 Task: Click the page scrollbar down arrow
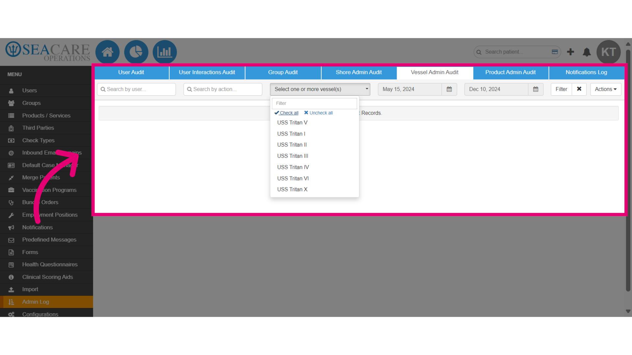tap(628, 311)
